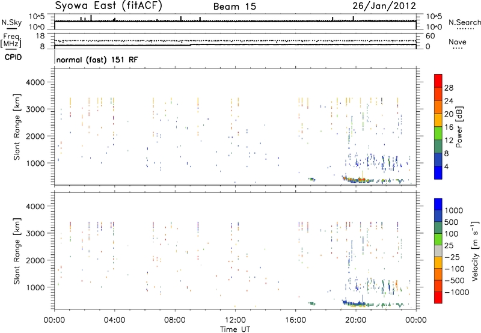Click light green Power segment between 12 and 16

pyautogui.click(x=438, y=133)
